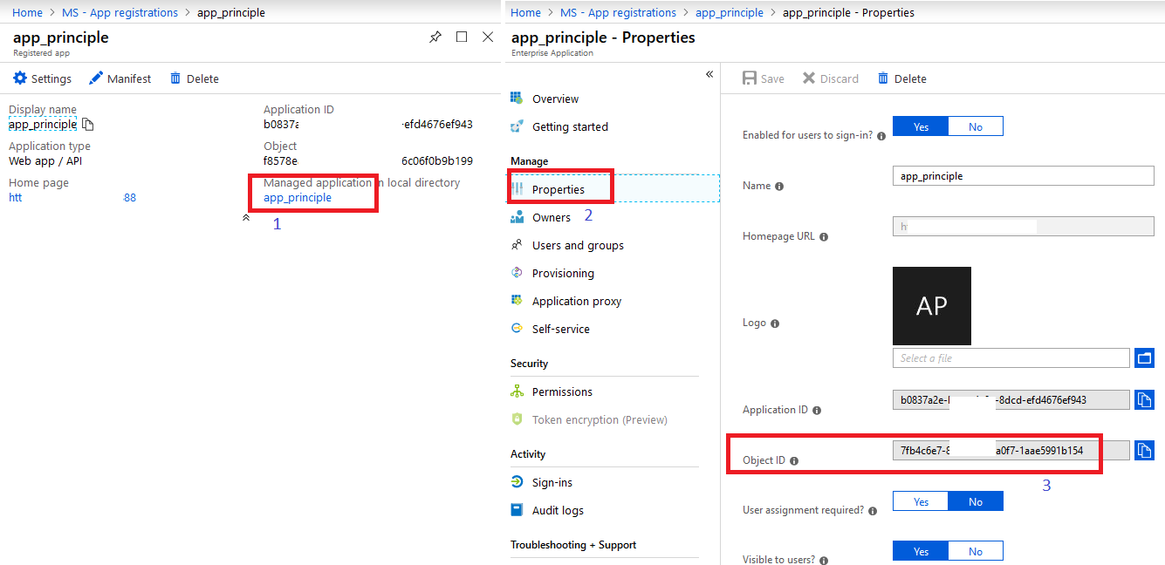Click the Audit logs icon

517,510
